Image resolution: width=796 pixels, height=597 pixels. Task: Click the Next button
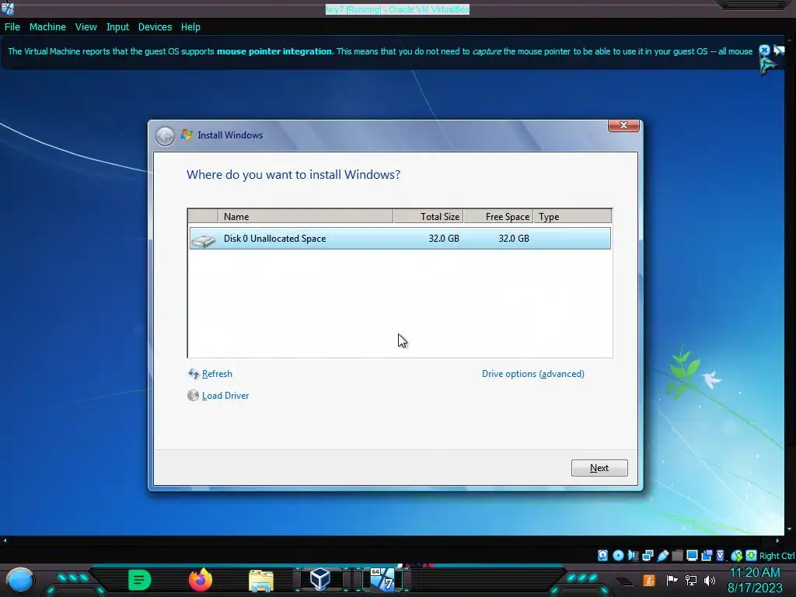(x=599, y=468)
